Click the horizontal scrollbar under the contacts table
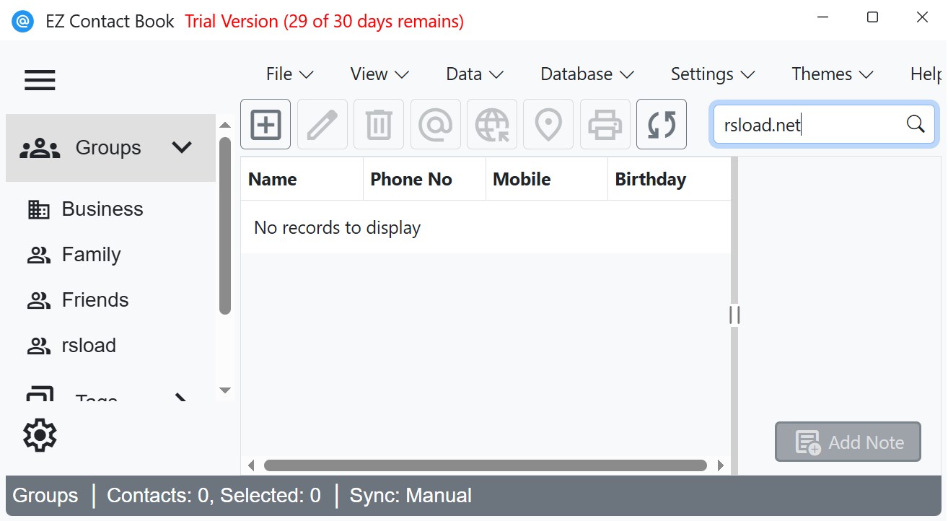The width and height of the screenshot is (948, 521). coord(485,465)
